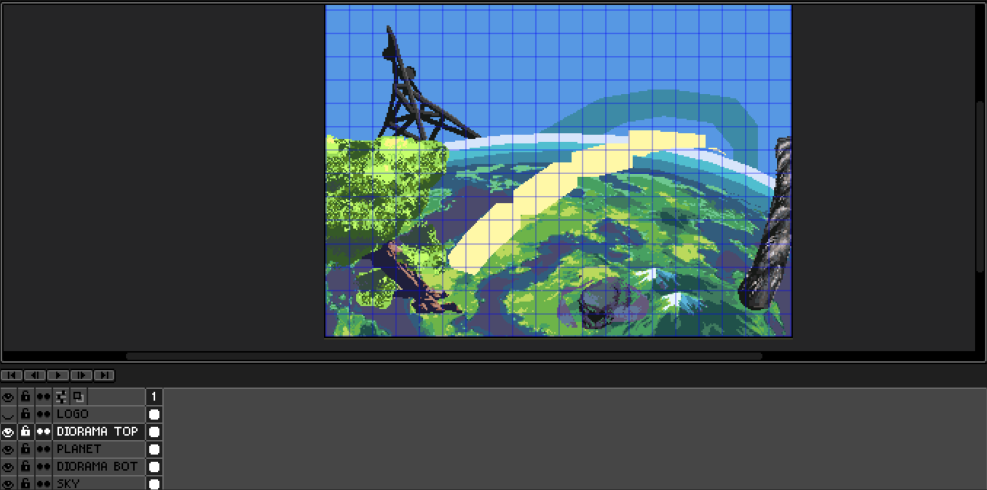Lock the DIORAMA TOP layer
Image resolution: width=987 pixels, height=490 pixels.
(x=26, y=432)
